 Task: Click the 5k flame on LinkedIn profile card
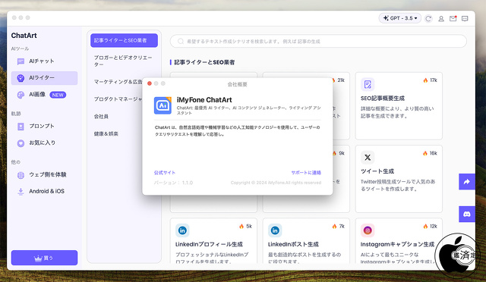click(x=241, y=226)
